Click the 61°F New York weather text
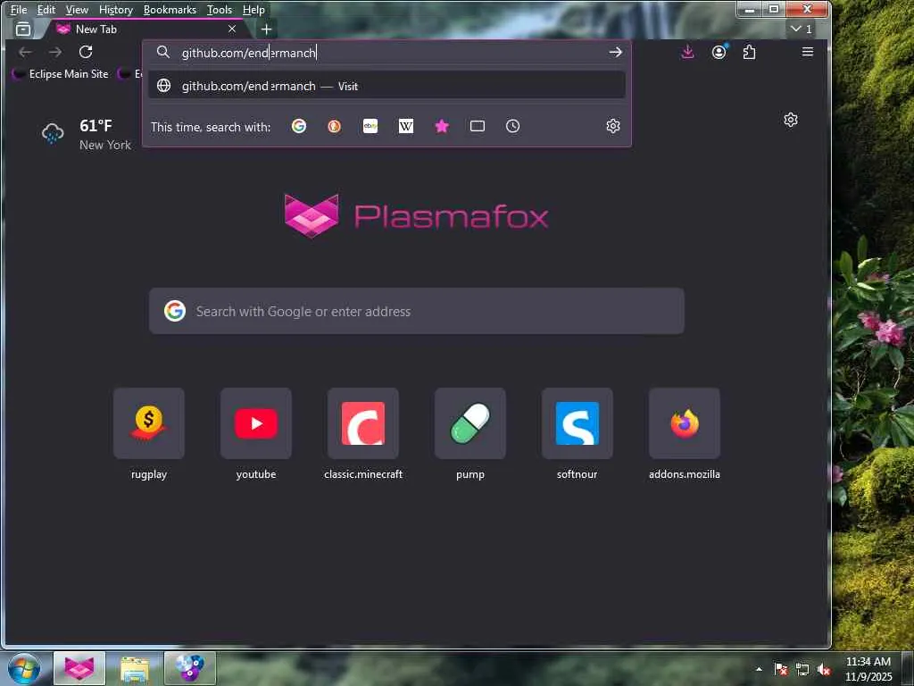914x686 pixels. click(x=105, y=135)
